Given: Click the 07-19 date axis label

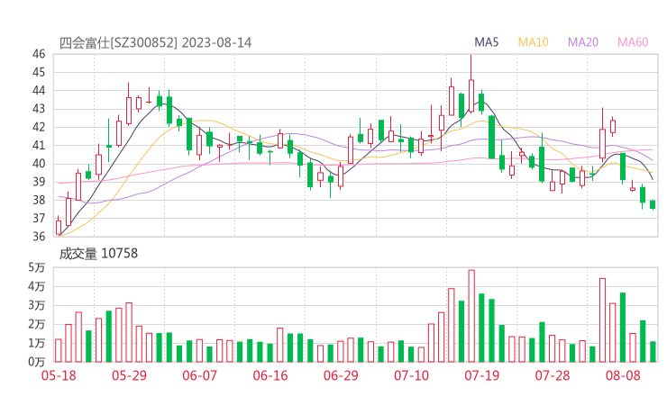Looking at the screenshot, I should pyautogui.click(x=481, y=375).
